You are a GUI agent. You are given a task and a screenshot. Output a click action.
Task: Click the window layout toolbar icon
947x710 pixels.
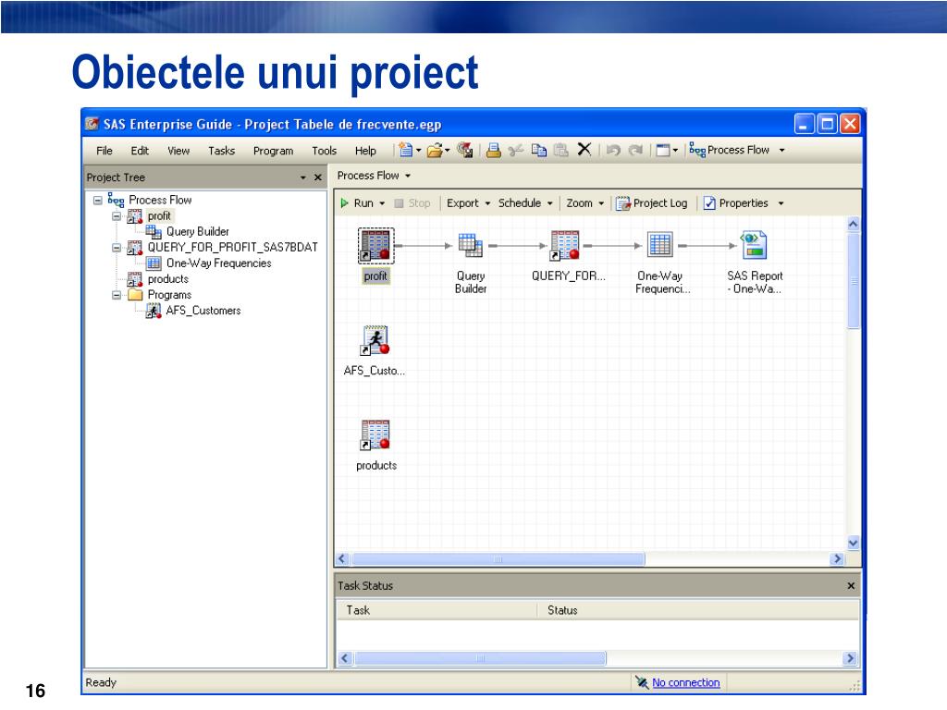click(x=662, y=150)
